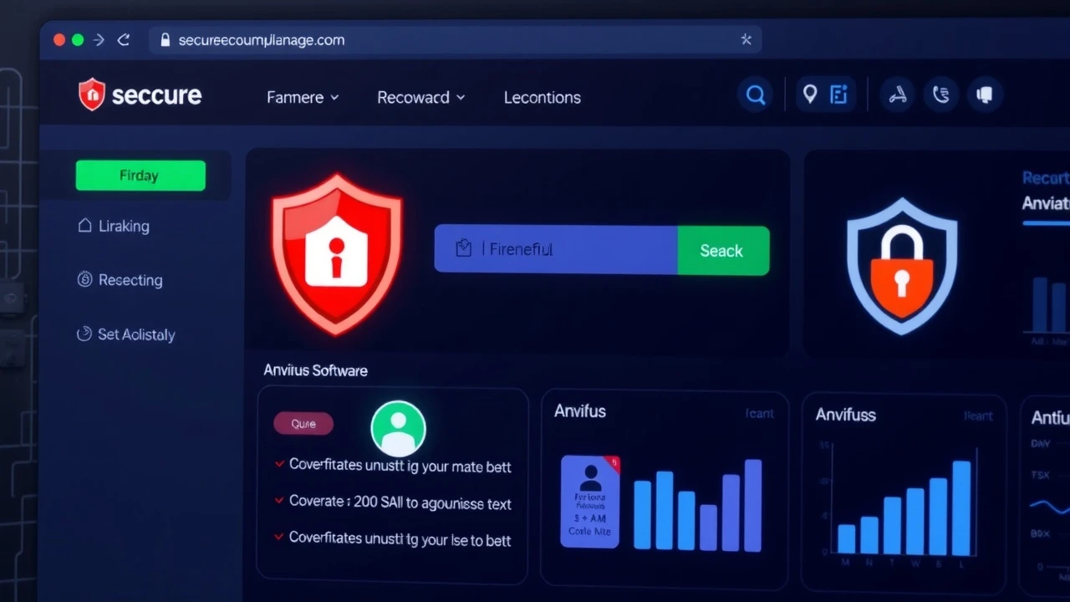
Task: Click the location pin icon in header
Action: pyautogui.click(x=809, y=94)
